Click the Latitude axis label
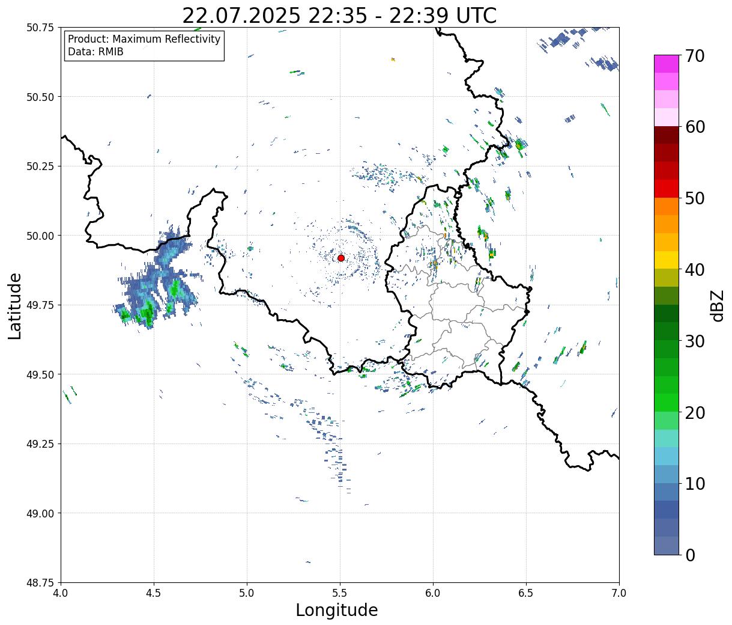Screen dimensions: 732x625 click(15, 306)
